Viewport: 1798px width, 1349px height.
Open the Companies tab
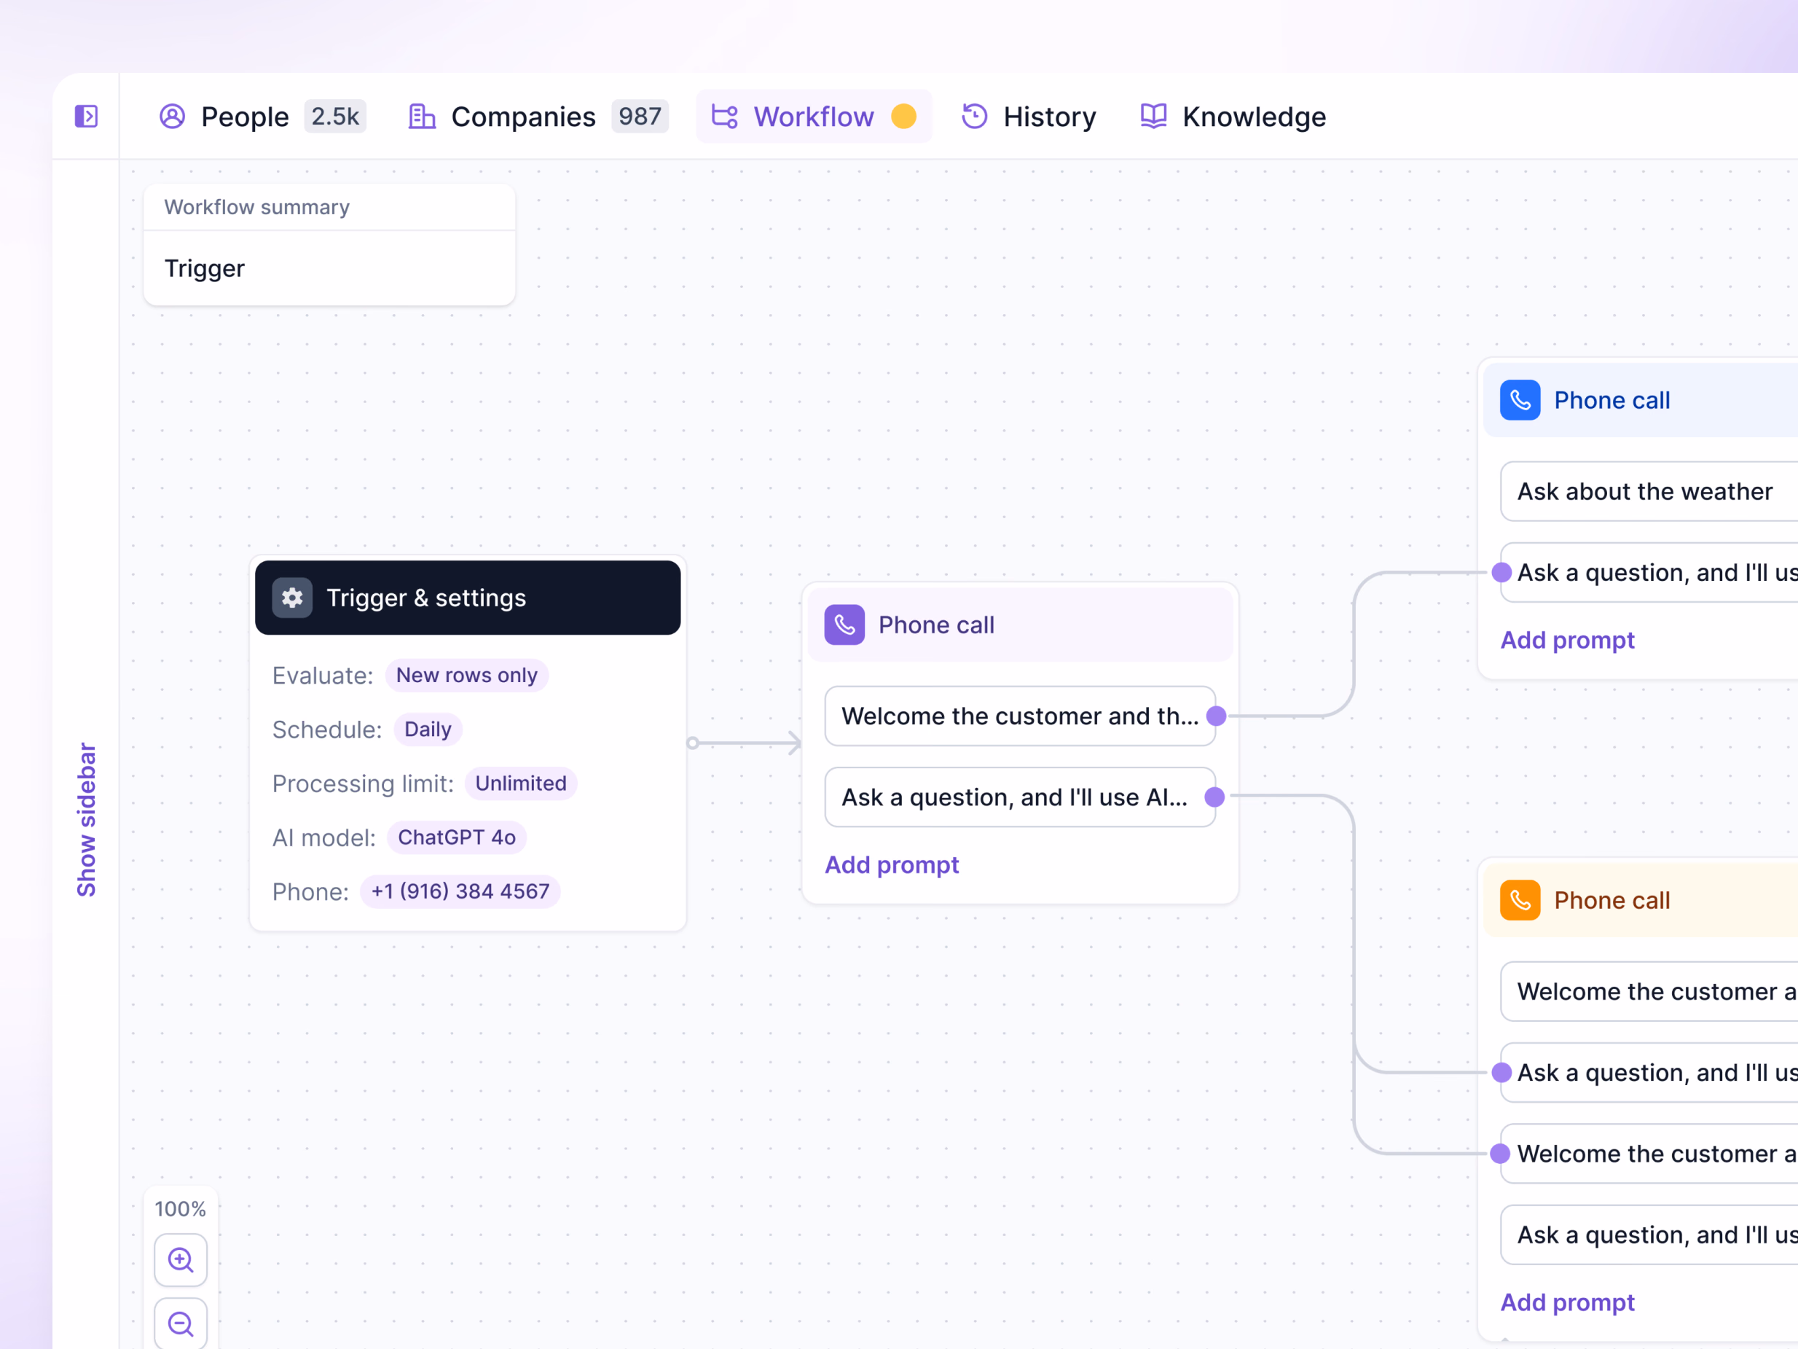coord(537,117)
